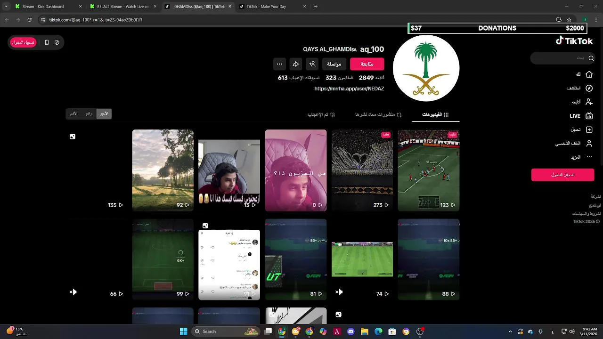Reload the page with browser refresh icon
The image size is (603, 339).
click(30, 20)
